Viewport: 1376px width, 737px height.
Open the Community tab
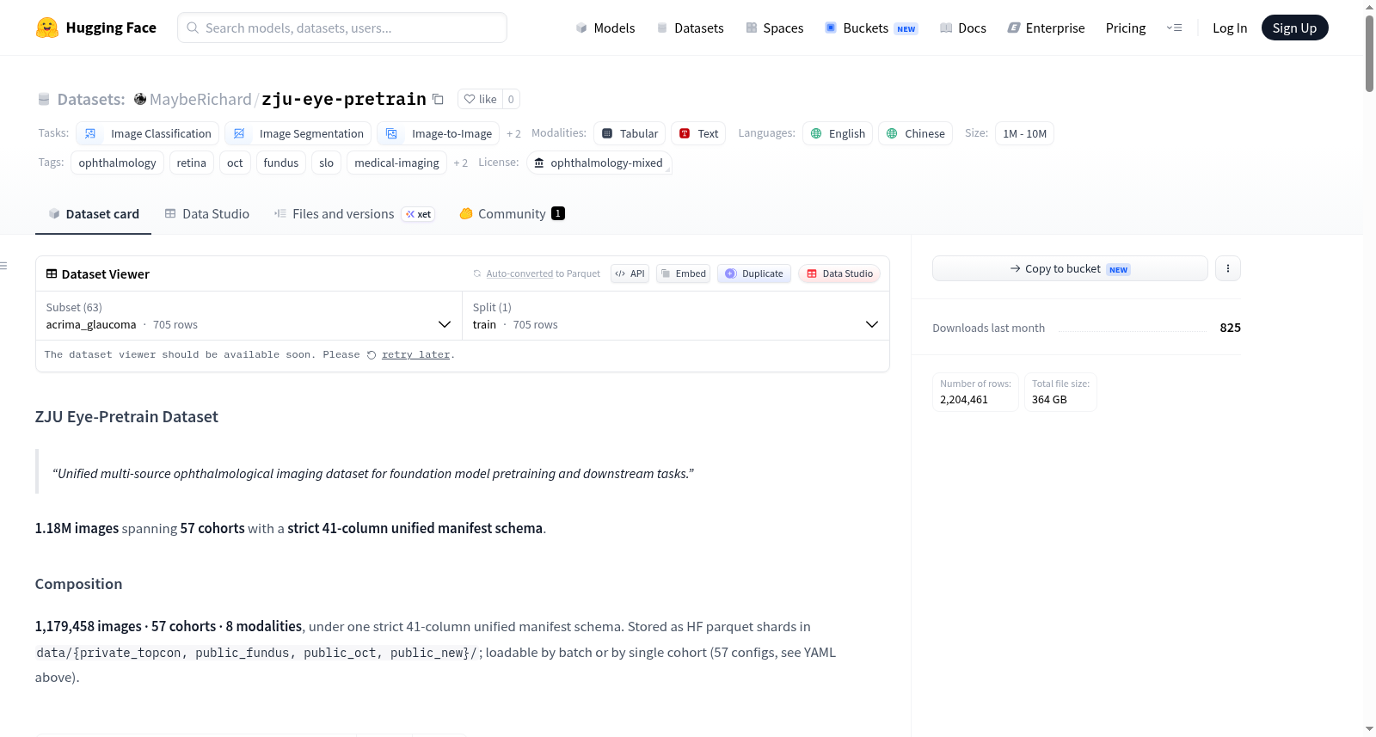(x=512, y=214)
